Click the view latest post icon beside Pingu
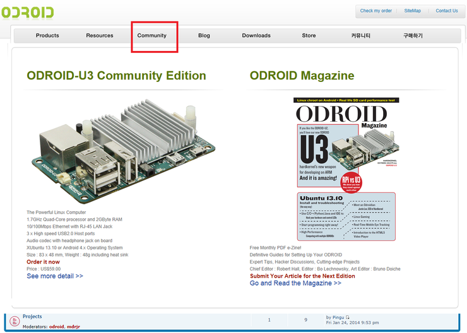This screenshot has height=333, width=467. pos(348,317)
